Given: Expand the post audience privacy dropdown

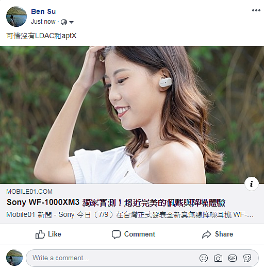Looking at the screenshot, I should [71, 22].
